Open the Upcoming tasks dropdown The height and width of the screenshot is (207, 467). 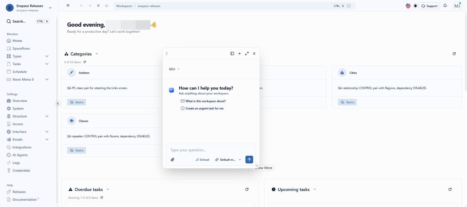point(315,189)
